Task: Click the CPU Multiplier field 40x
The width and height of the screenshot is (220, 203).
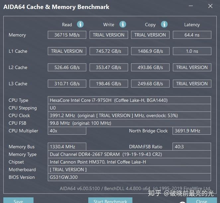Action: coord(67,131)
